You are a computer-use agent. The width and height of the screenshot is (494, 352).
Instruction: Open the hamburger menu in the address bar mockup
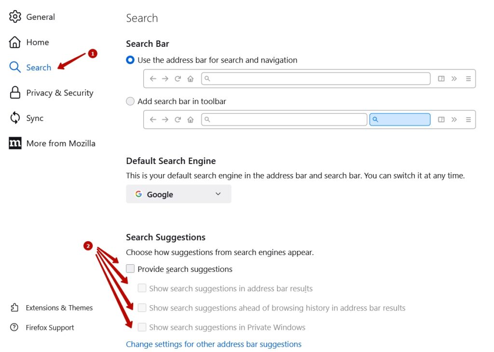(x=468, y=78)
